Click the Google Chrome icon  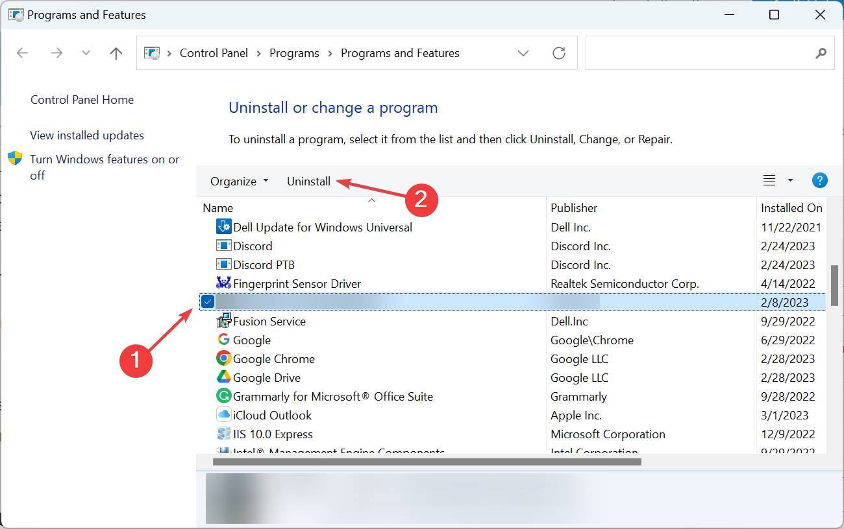[223, 359]
